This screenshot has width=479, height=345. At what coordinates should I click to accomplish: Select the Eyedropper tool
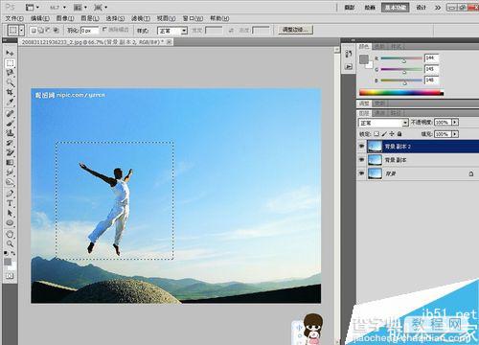[10, 103]
